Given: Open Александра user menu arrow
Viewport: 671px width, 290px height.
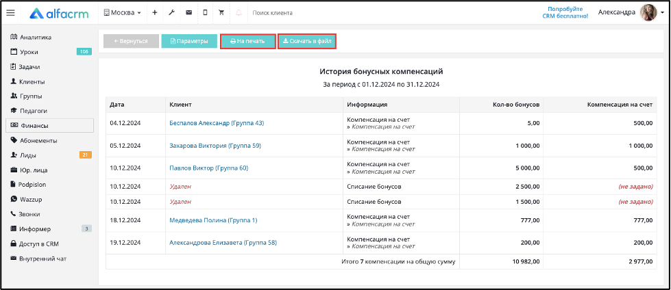Looking at the screenshot, I should [x=663, y=13].
